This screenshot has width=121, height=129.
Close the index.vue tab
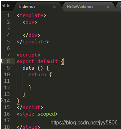click(x=54, y=7)
